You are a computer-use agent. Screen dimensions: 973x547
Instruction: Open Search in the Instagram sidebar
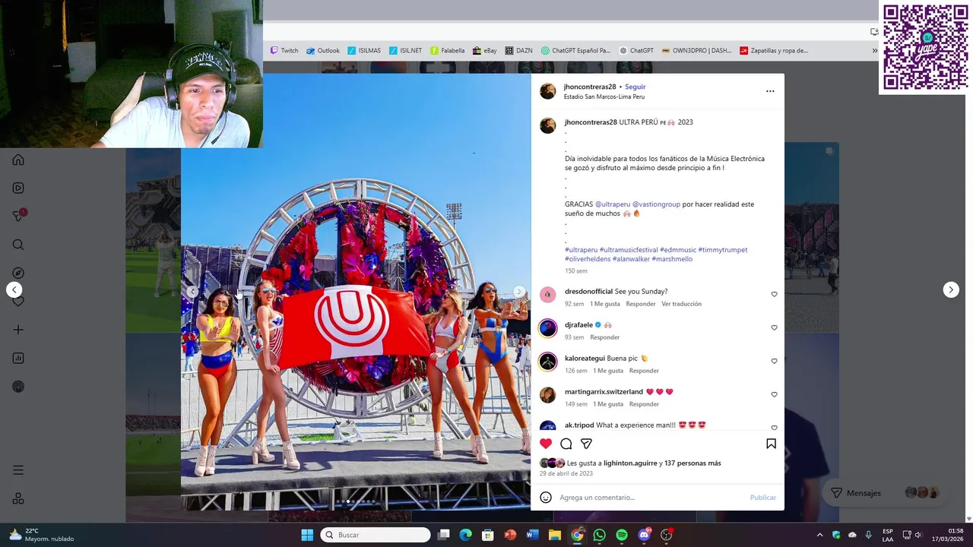coord(18,245)
